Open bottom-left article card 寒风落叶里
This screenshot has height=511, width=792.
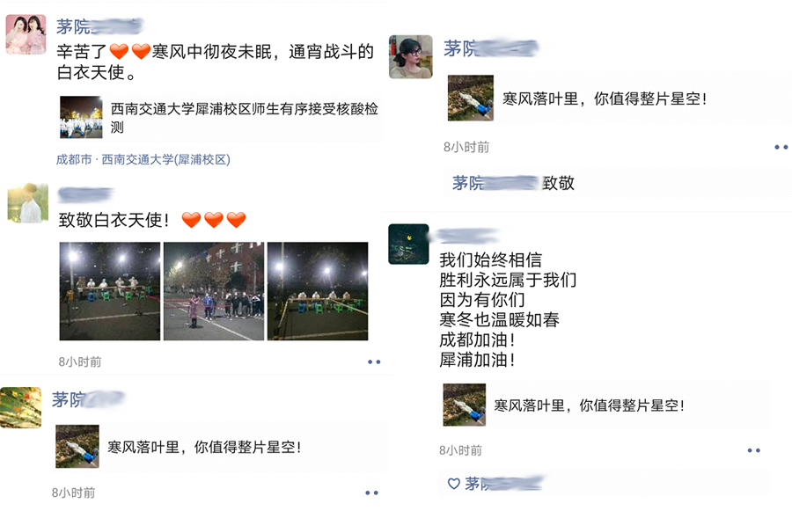(220, 447)
